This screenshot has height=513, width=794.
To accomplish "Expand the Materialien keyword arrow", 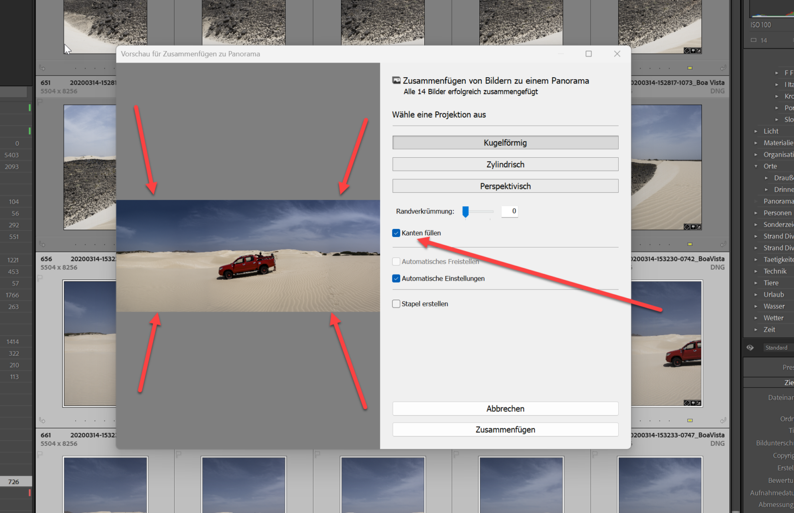I will point(756,143).
